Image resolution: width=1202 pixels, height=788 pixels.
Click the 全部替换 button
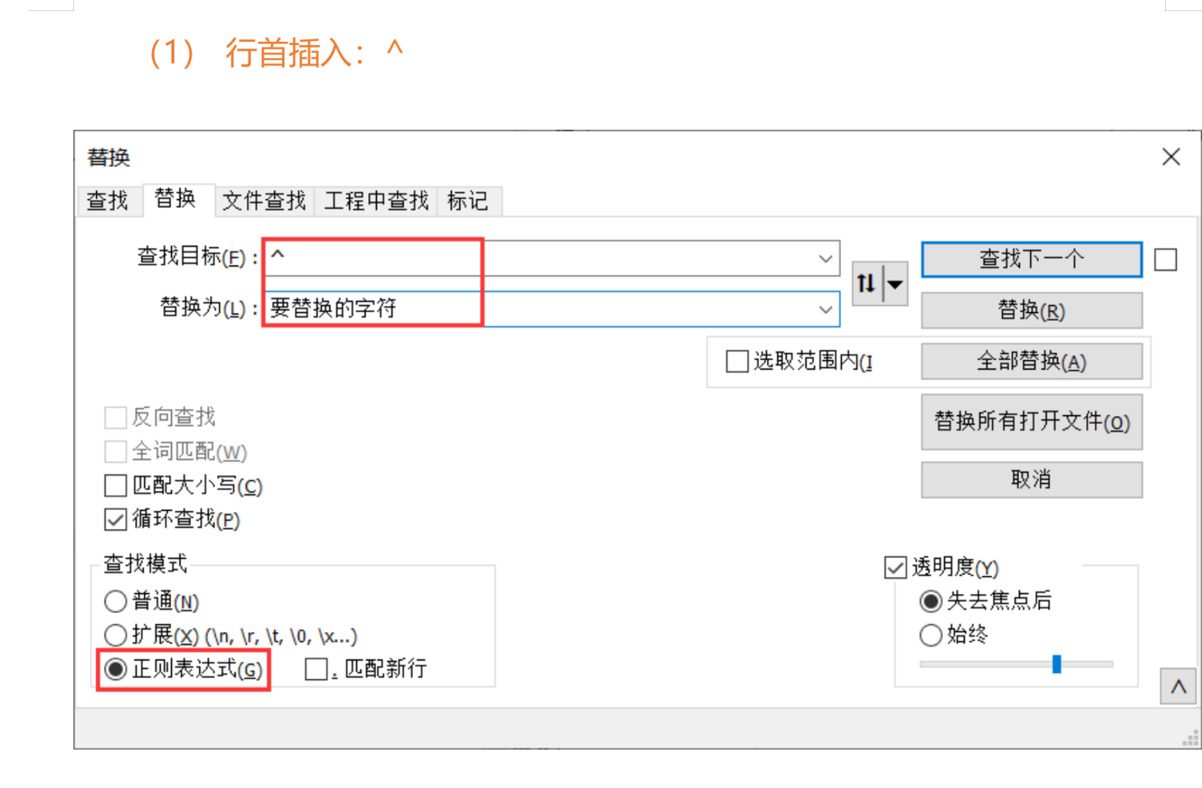click(x=1031, y=361)
